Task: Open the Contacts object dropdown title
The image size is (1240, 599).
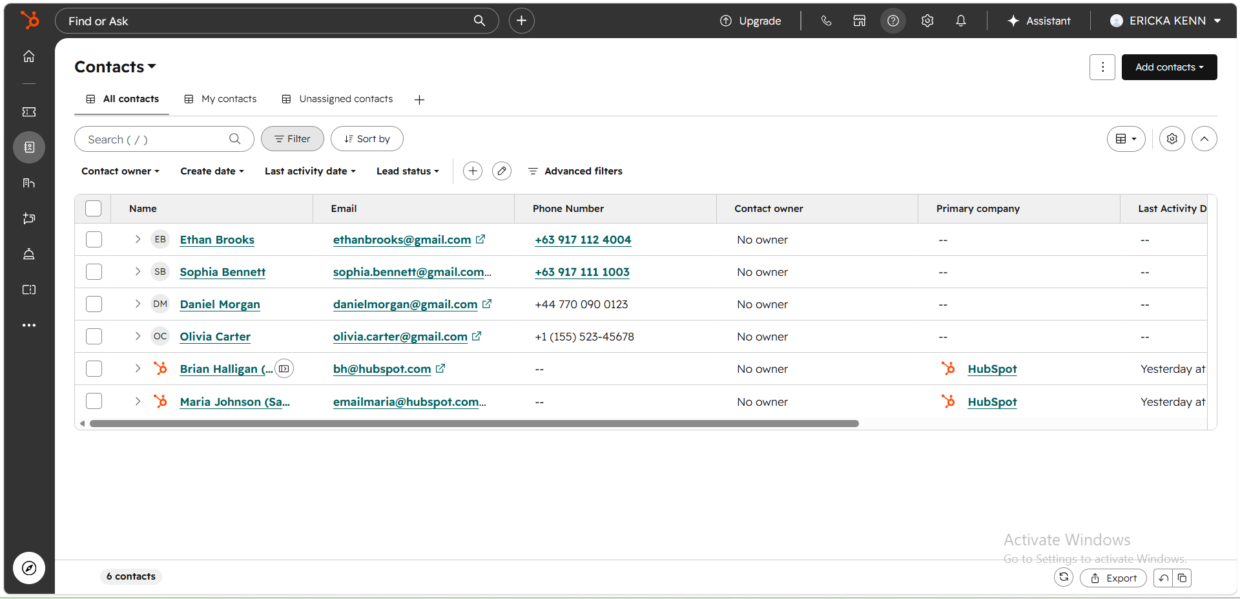Action: tap(115, 67)
